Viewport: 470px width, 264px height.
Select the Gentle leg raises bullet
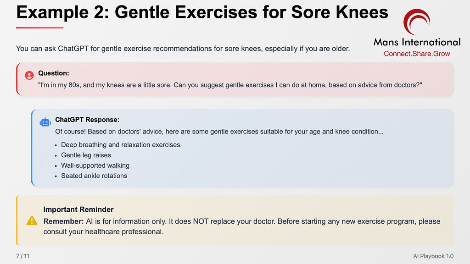(x=86, y=155)
